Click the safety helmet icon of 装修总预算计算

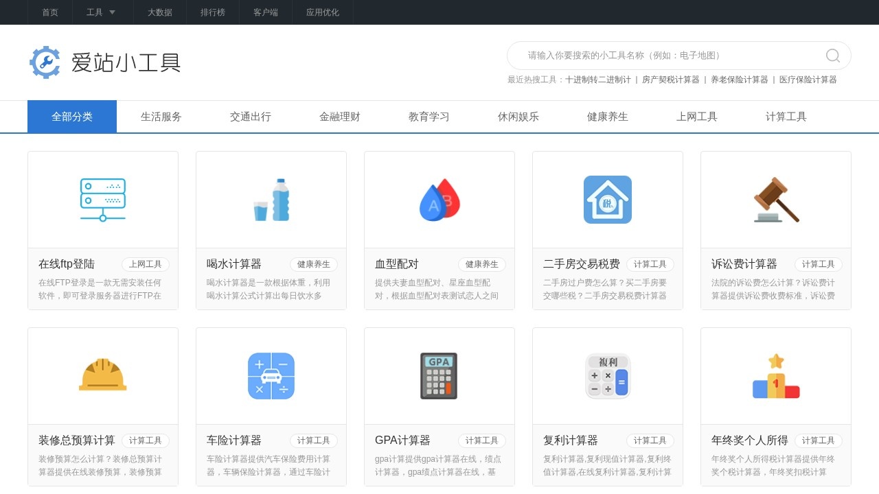point(103,375)
